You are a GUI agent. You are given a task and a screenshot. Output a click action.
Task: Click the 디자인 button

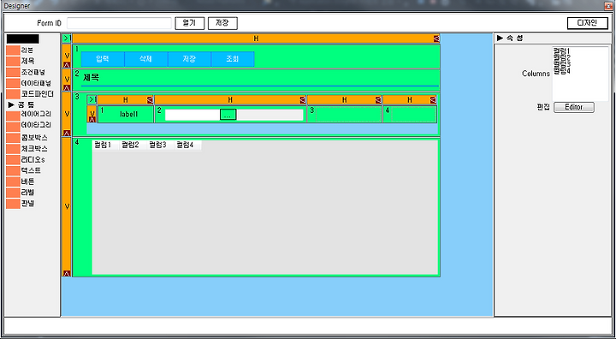[x=587, y=23]
